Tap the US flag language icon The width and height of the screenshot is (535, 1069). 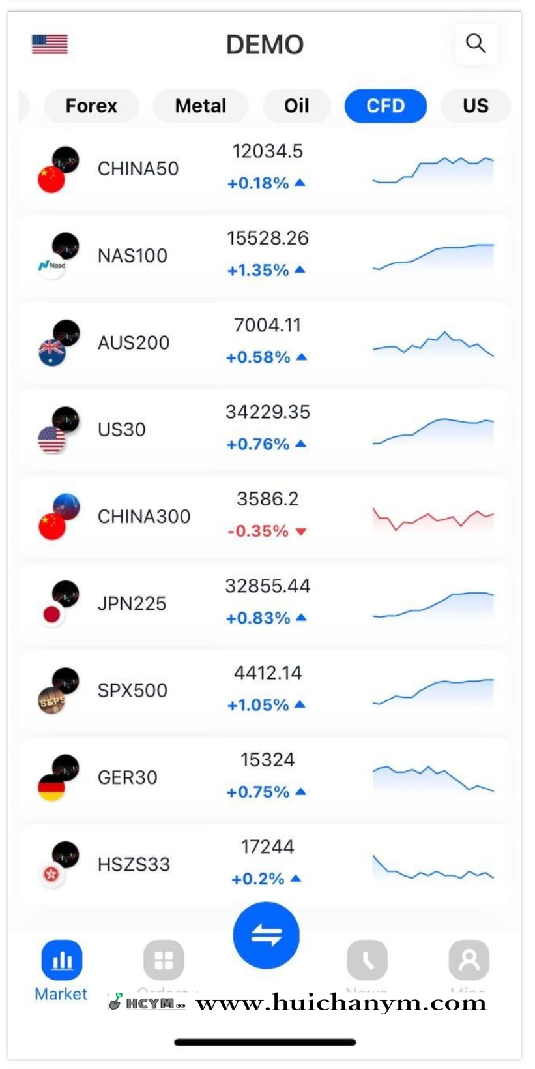[x=50, y=44]
